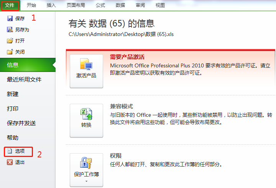This screenshot has width=276, height=188.
Task: Click the Close (关闭) folder icon
Action: (x=10, y=52)
